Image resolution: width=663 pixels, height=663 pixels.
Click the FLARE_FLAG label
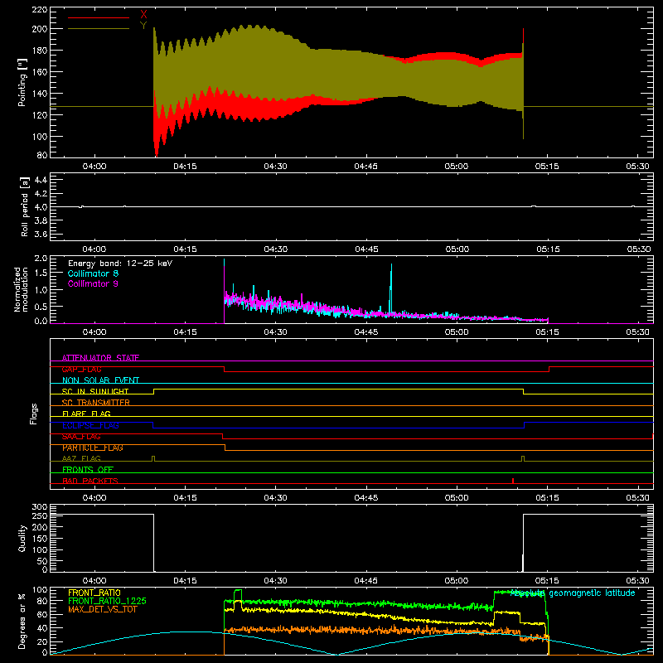[86, 414]
